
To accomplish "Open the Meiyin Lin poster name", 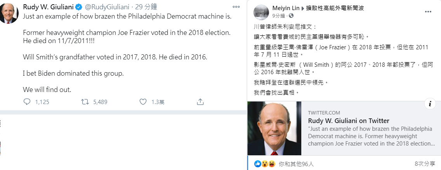I will [286, 8].
